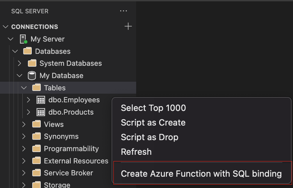Open the SQL Server panel more actions ellipsis
This screenshot has width=293, height=188.
tap(123, 11)
